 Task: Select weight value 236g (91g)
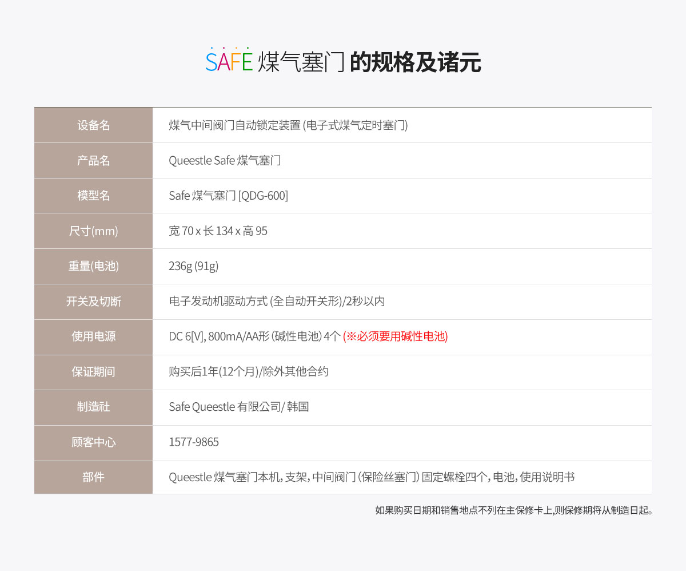point(193,267)
